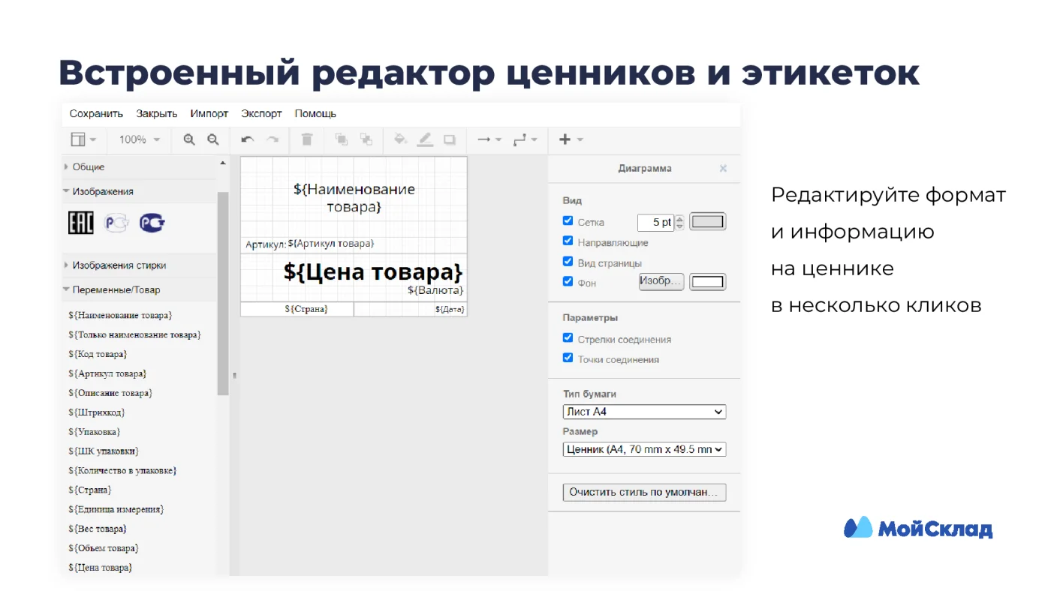Close the Диаграмма panel

point(723,169)
